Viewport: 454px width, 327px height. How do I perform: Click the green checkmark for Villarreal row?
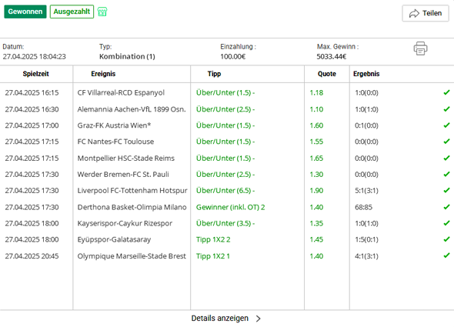446,92
